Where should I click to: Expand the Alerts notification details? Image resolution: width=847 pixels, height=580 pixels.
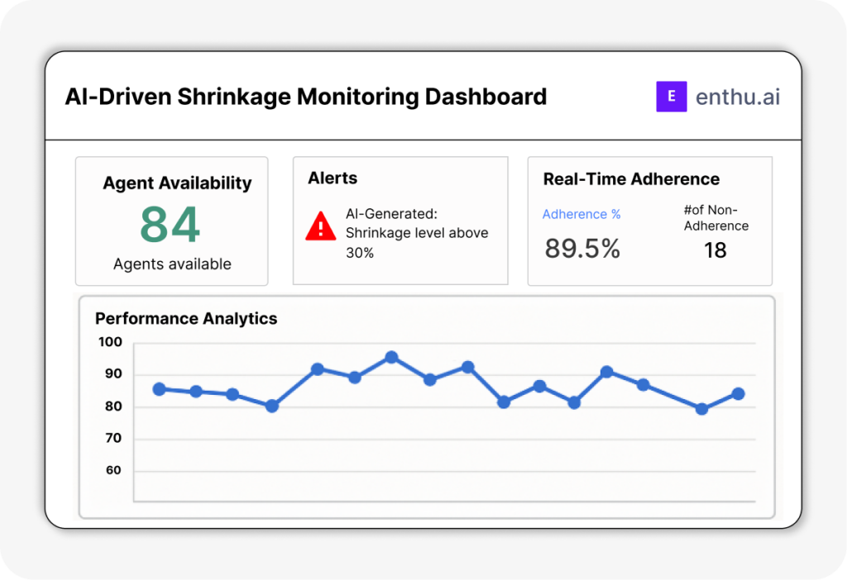(400, 233)
